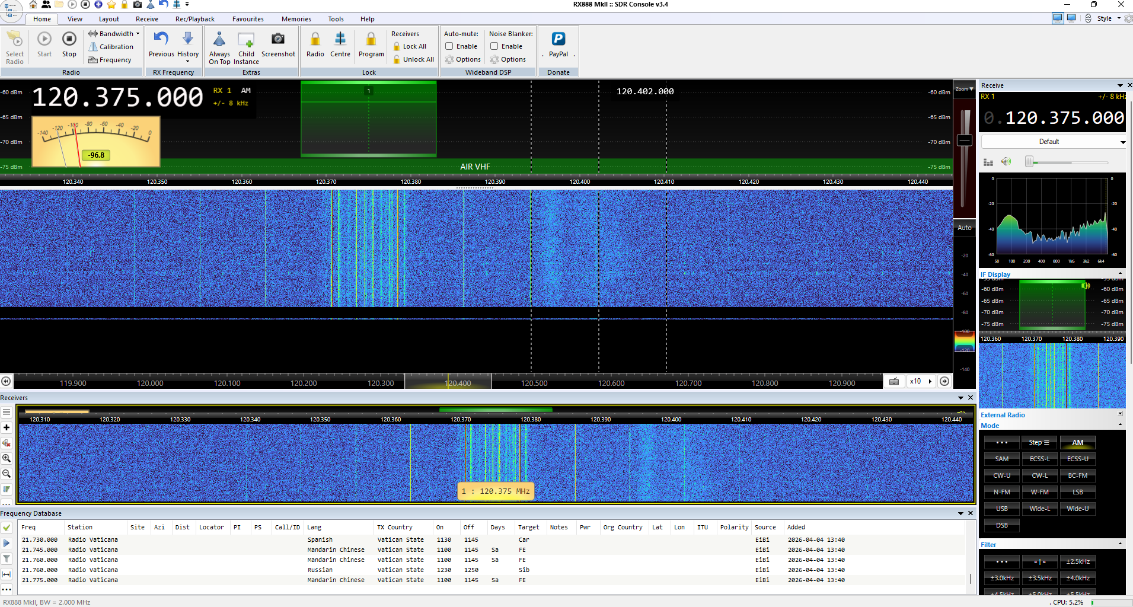The height and width of the screenshot is (607, 1133).
Task: Open the Favourites ribbon tab
Action: pyautogui.click(x=248, y=19)
